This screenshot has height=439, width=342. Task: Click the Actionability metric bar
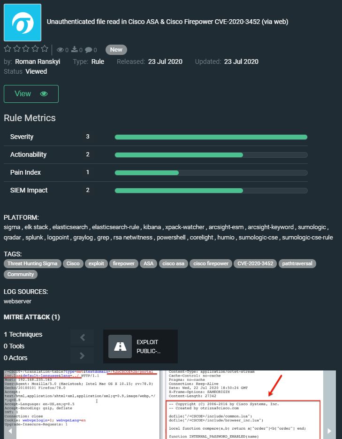[x=211, y=155]
